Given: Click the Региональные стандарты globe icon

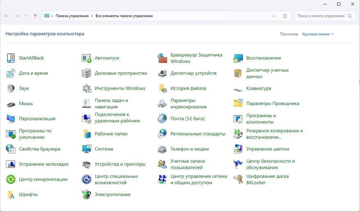Looking at the screenshot, I should tap(162, 134).
